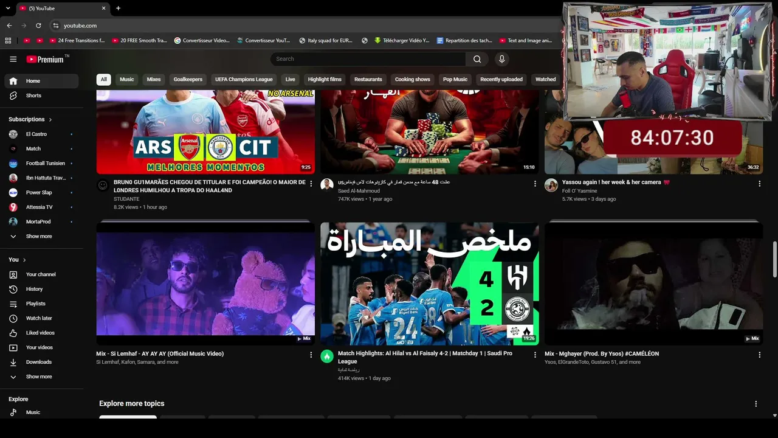The height and width of the screenshot is (438, 778).
Task: Show more subscriptions below MortaProd
Action: coord(41,236)
